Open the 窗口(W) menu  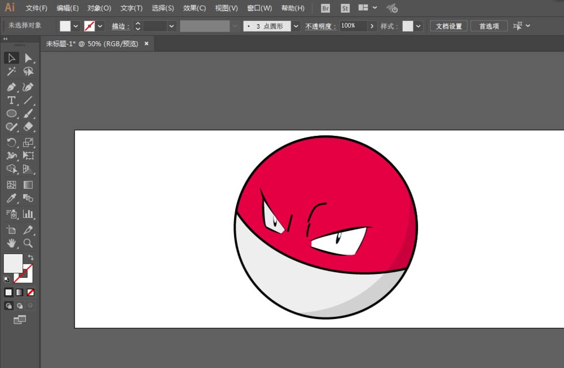pyautogui.click(x=259, y=8)
